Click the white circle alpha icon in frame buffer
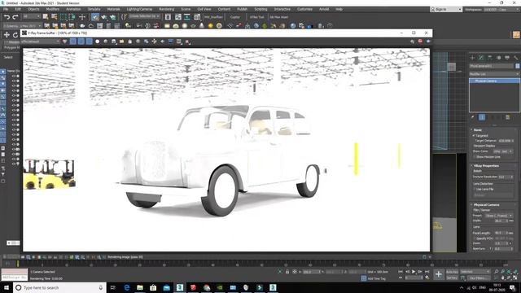The width and height of the screenshot is (521, 293). (x=98, y=42)
